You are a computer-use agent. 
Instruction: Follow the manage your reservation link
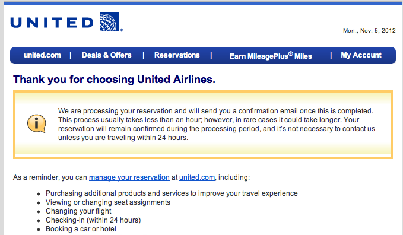pyautogui.click(x=129, y=177)
